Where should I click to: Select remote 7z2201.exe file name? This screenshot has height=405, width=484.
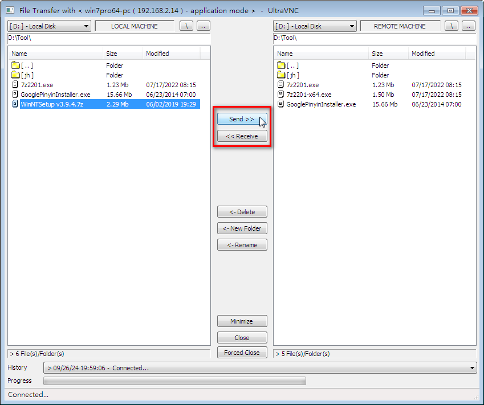pyautogui.click(x=303, y=85)
